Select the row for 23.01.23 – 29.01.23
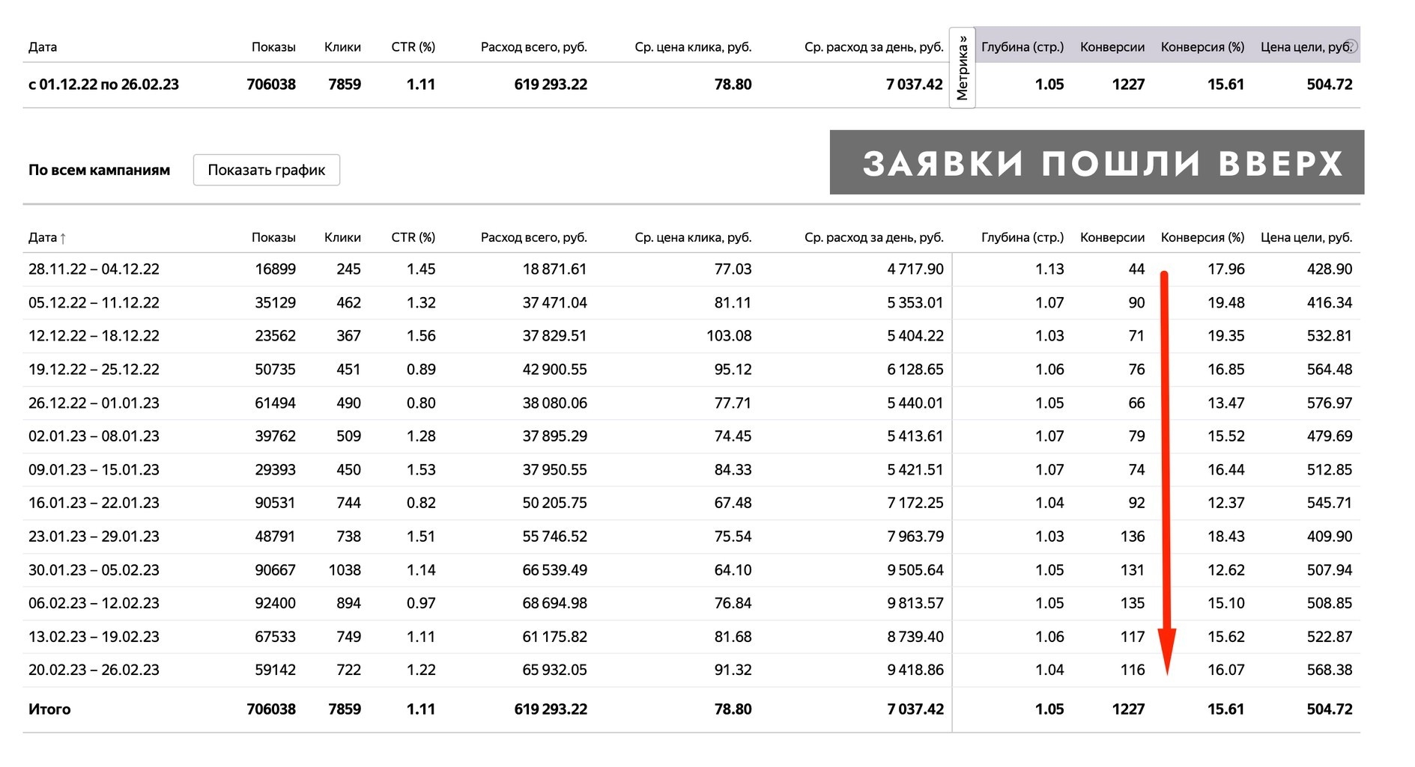This screenshot has width=1415, height=767. tap(94, 537)
